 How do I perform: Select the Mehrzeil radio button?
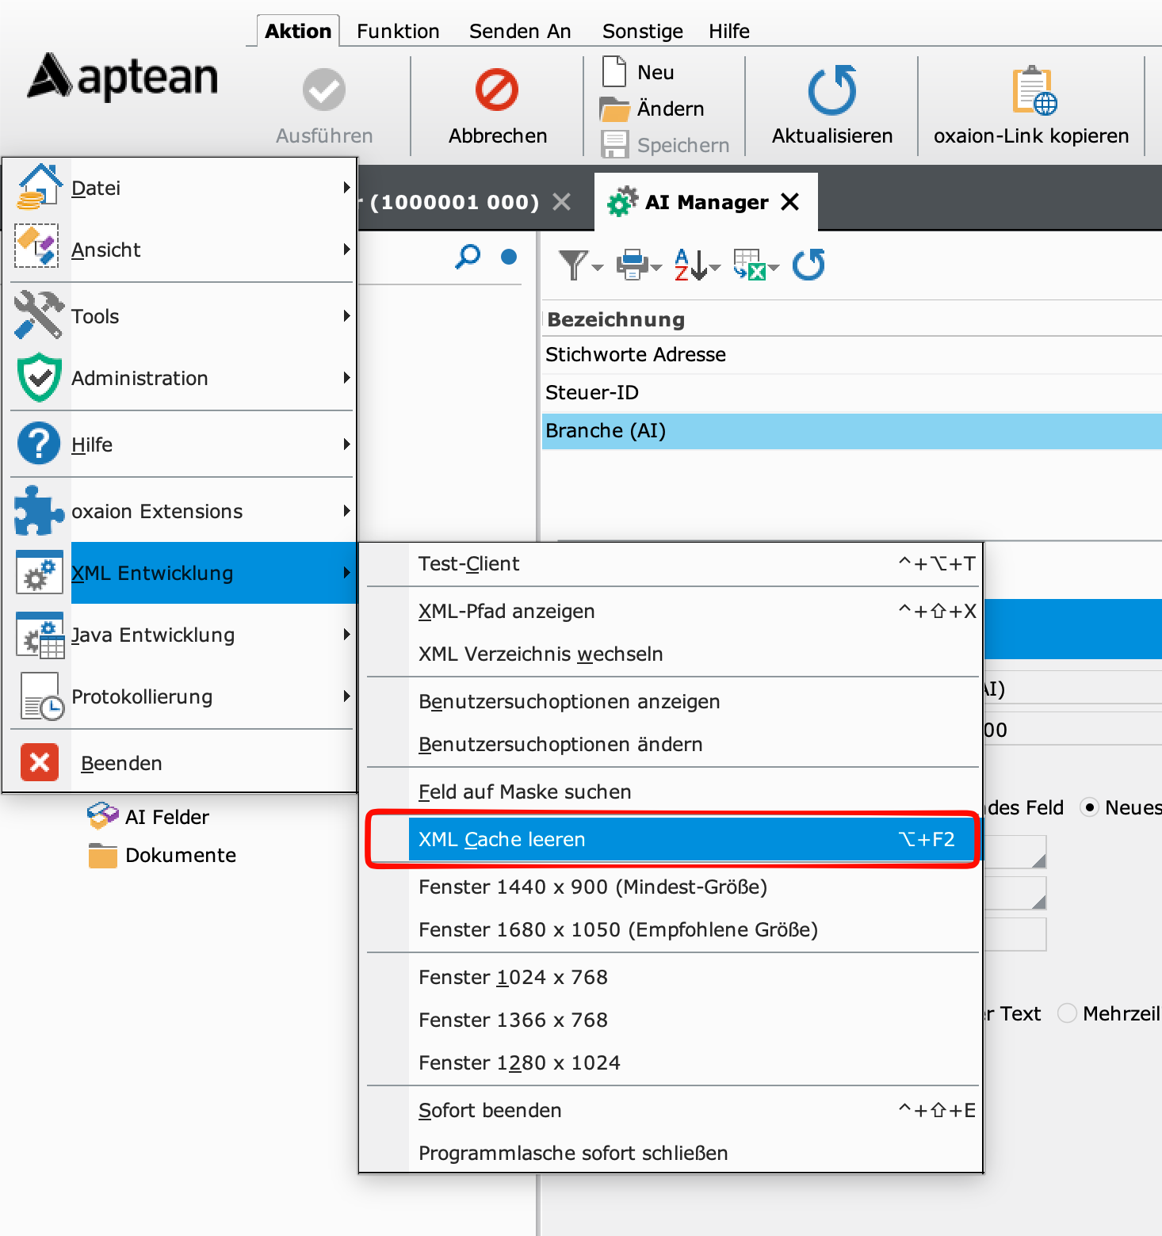1068,1013
